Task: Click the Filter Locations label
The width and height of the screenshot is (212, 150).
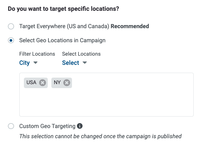Action: [x=37, y=54]
